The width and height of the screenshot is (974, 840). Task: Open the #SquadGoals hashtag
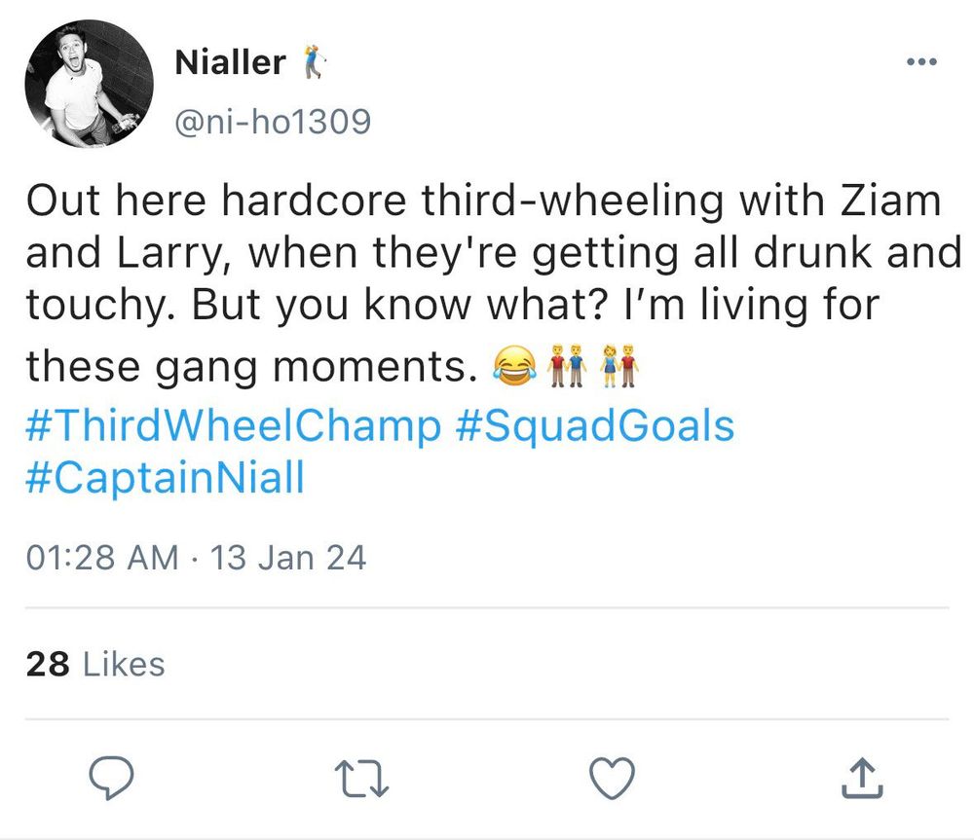click(594, 425)
